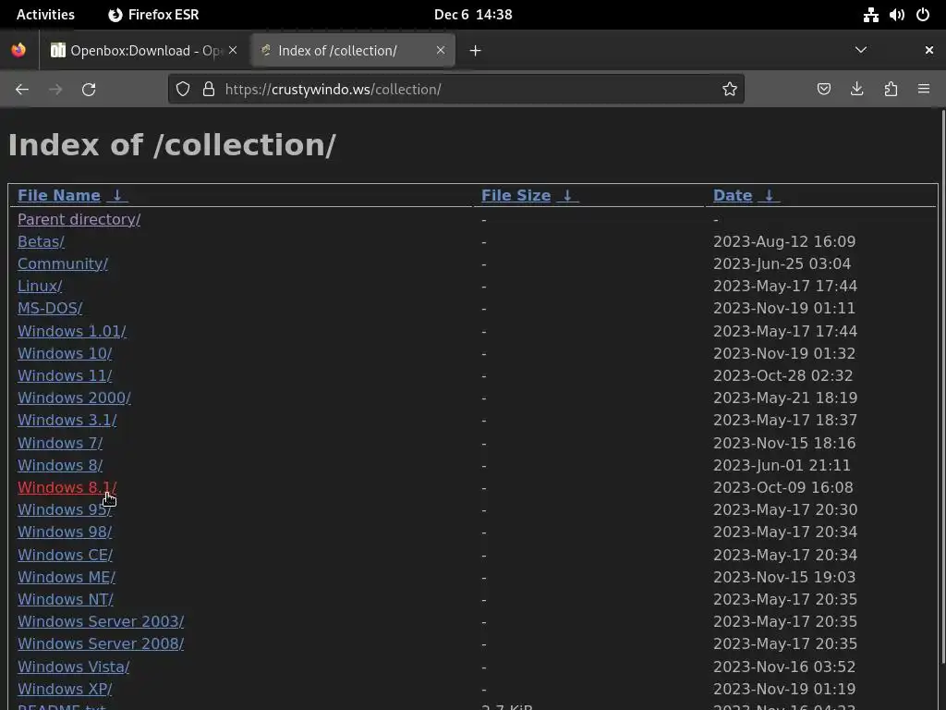This screenshot has height=710, width=946.
Task: Open the Linux folder
Action: [40, 287]
